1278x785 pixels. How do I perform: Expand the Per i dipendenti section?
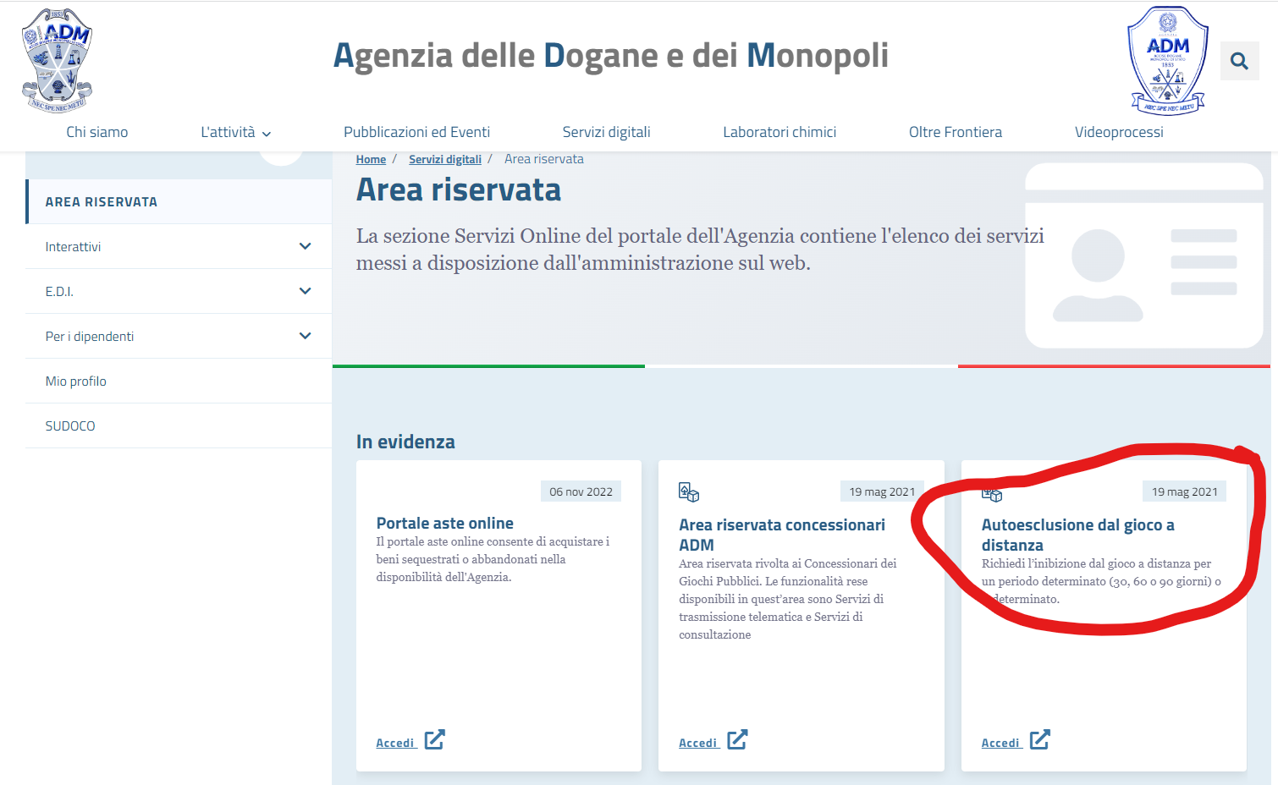click(x=305, y=336)
